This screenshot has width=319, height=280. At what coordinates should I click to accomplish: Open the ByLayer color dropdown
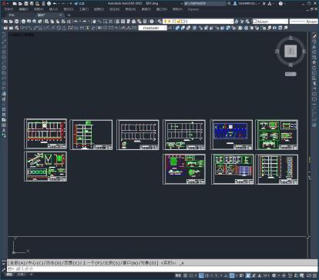tap(287, 22)
